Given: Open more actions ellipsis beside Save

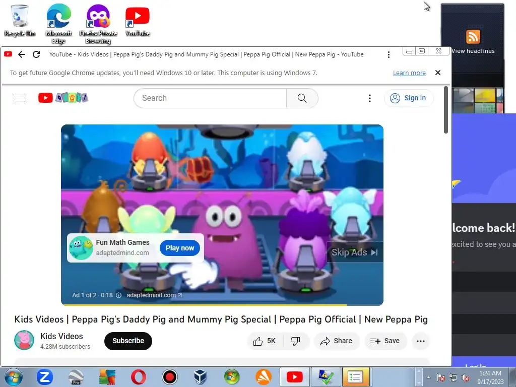Looking at the screenshot, I should tap(421, 341).
